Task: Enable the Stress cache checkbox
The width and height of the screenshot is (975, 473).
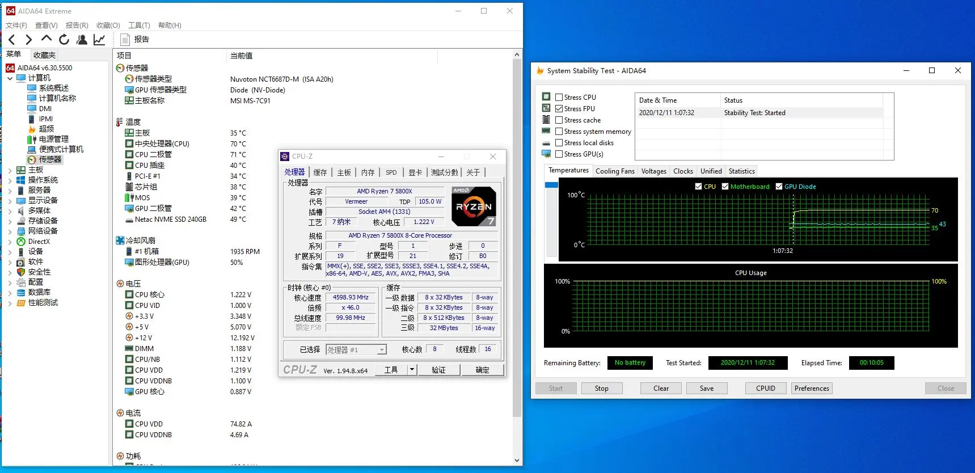Action: [559, 120]
